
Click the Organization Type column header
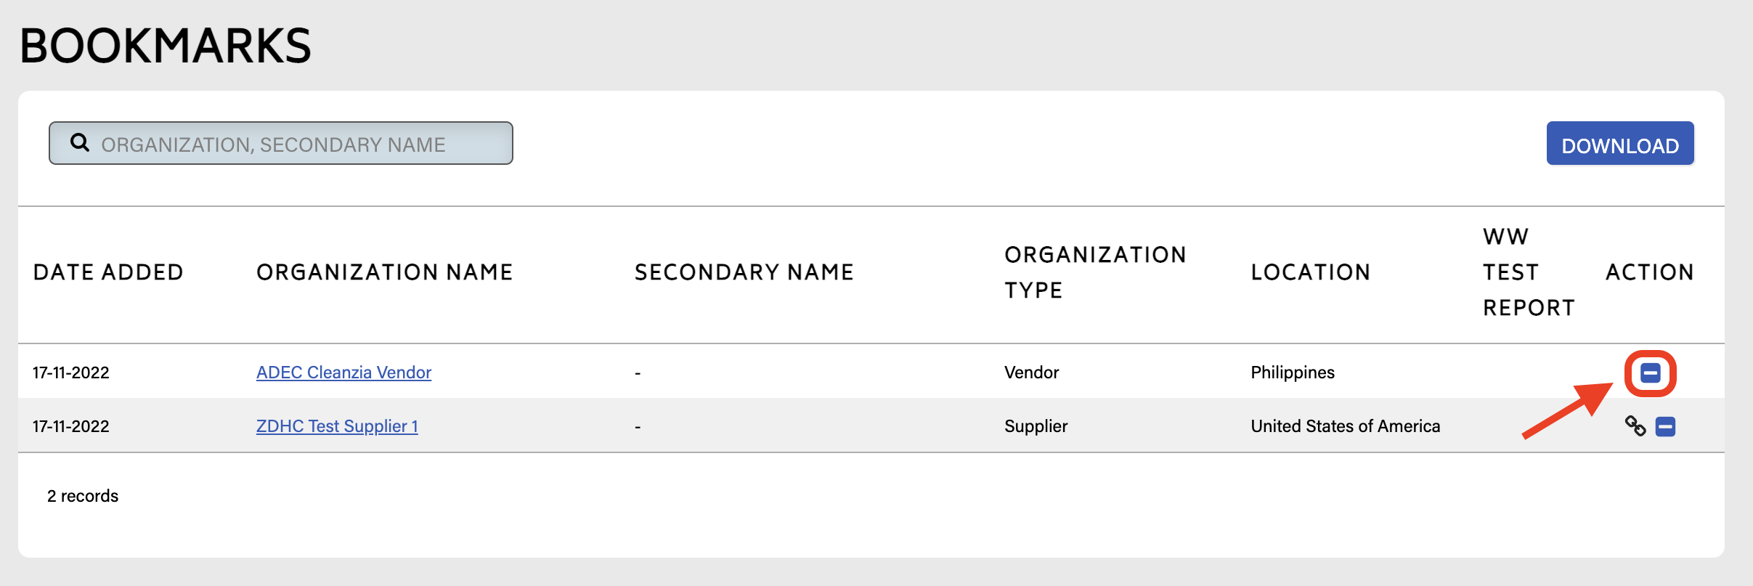pyautogui.click(x=1094, y=272)
